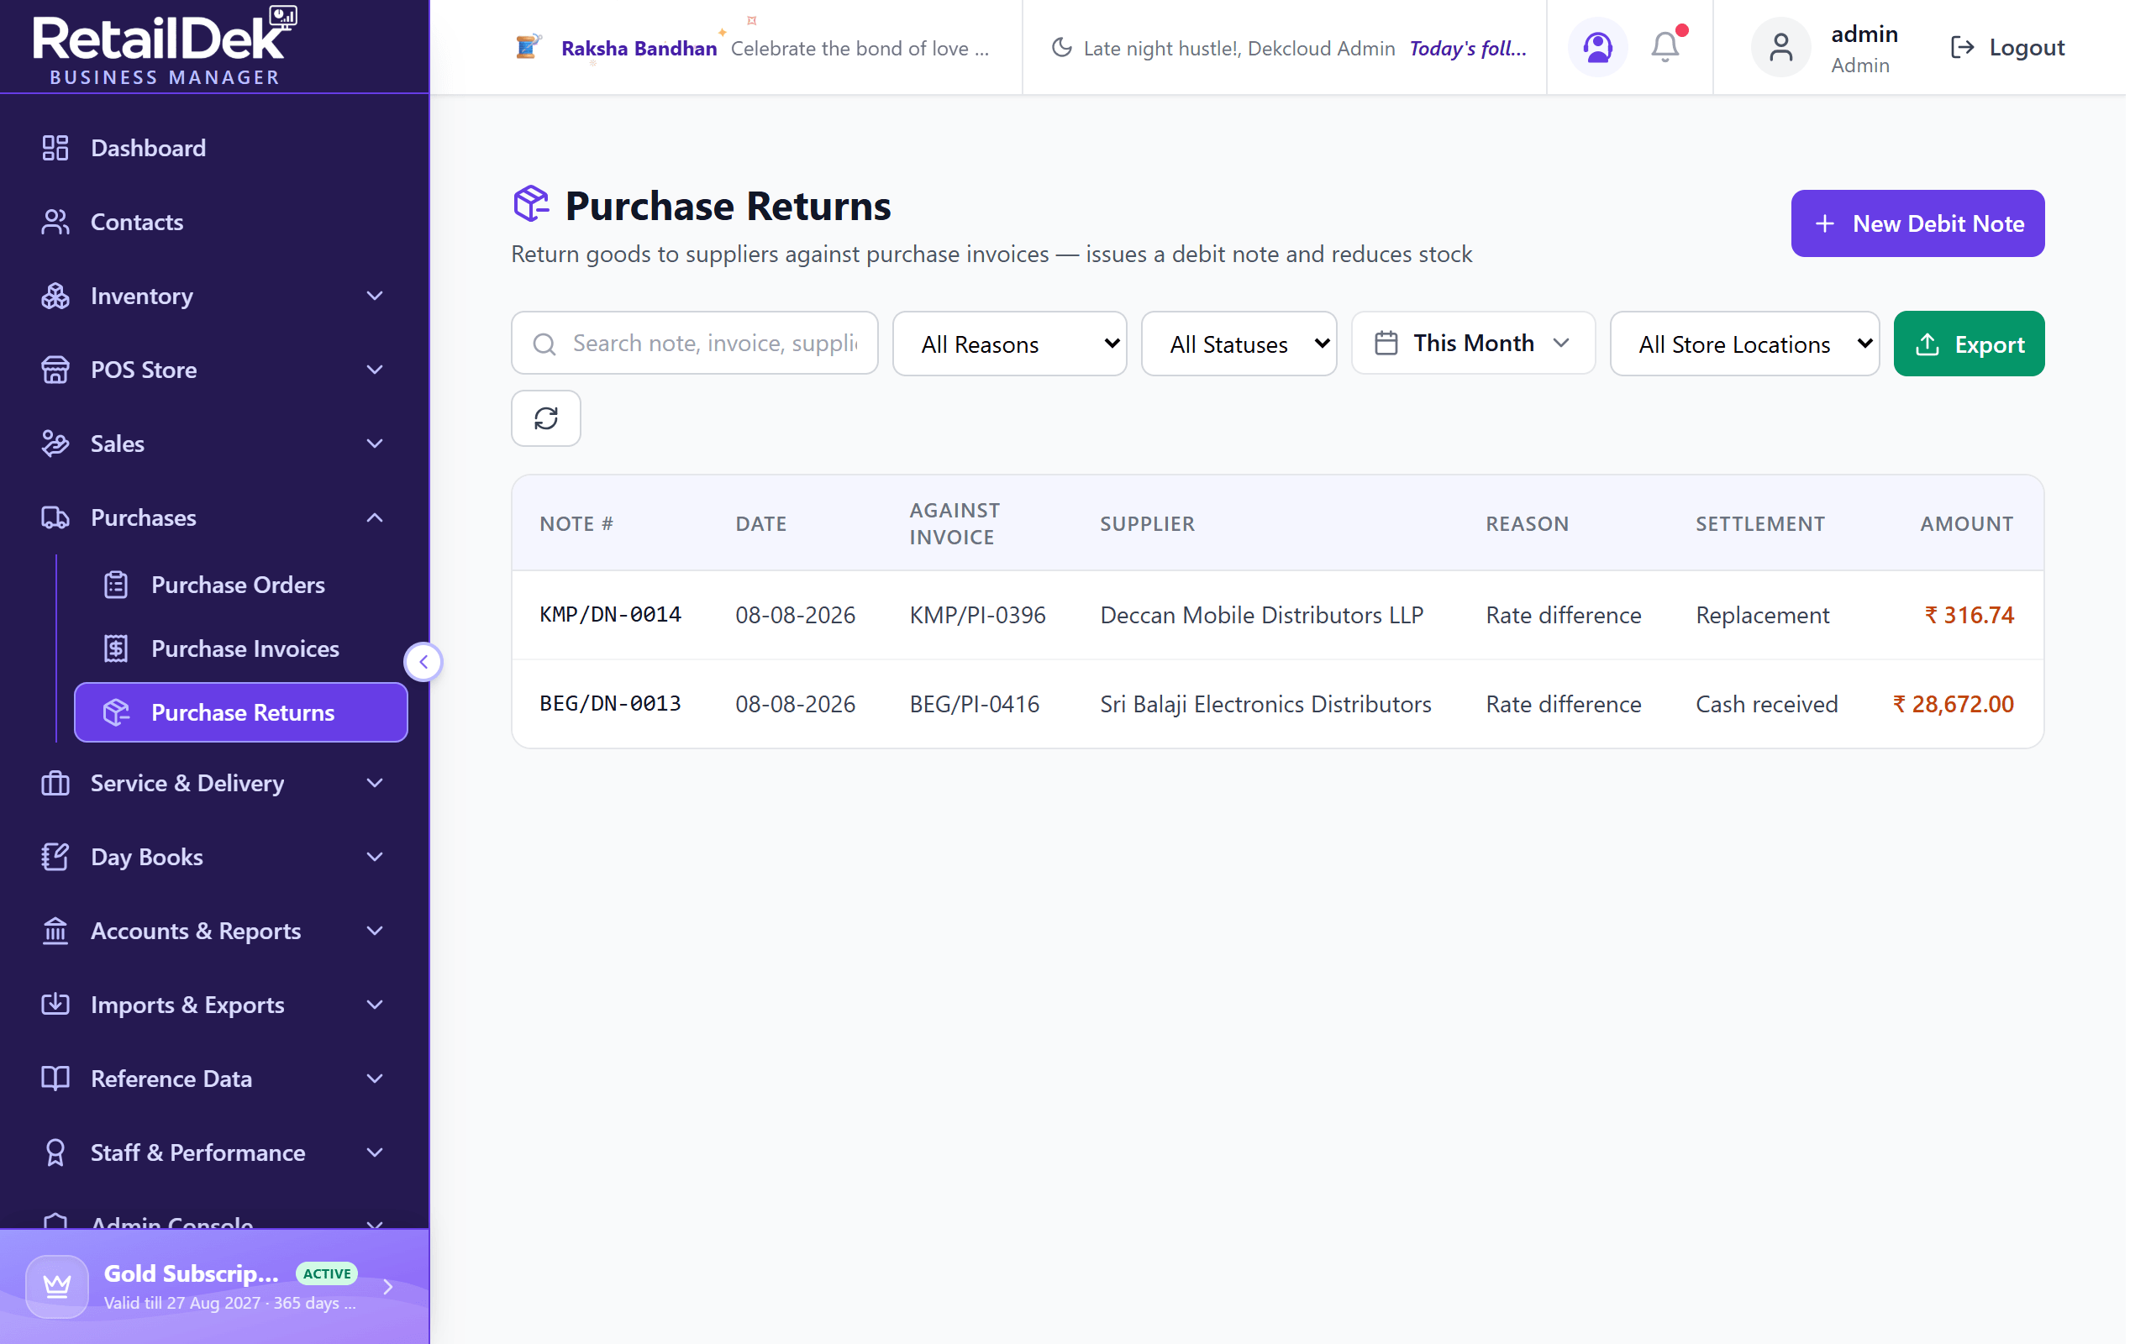Click the Purchase Returns box icon beside the heading
Viewport: 2151px width, 1344px height.
click(532, 203)
